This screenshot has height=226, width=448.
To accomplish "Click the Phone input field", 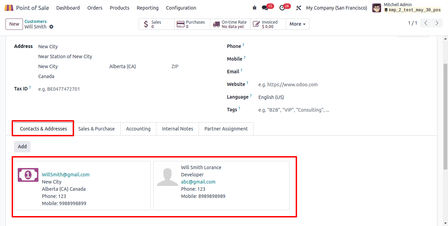I will 343,47.
